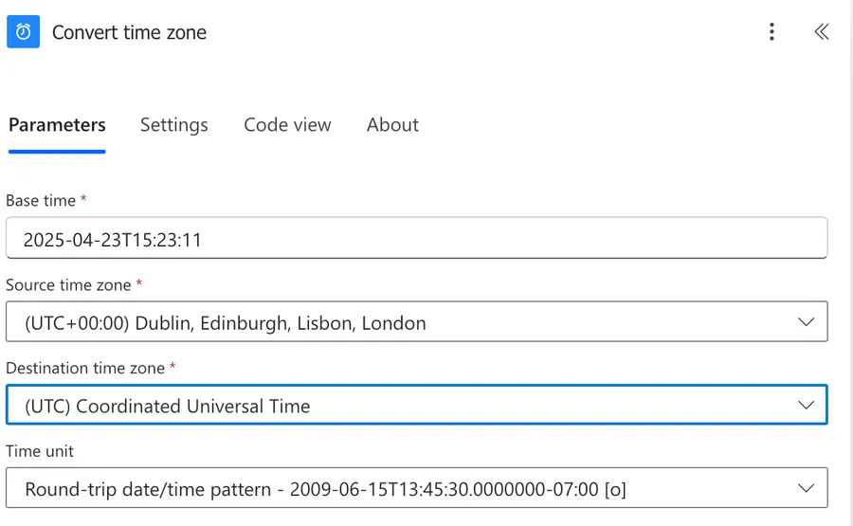Click into the Base time input field
Image resolution: width=853 pixels, height=526 pixels.
[416, 240]
